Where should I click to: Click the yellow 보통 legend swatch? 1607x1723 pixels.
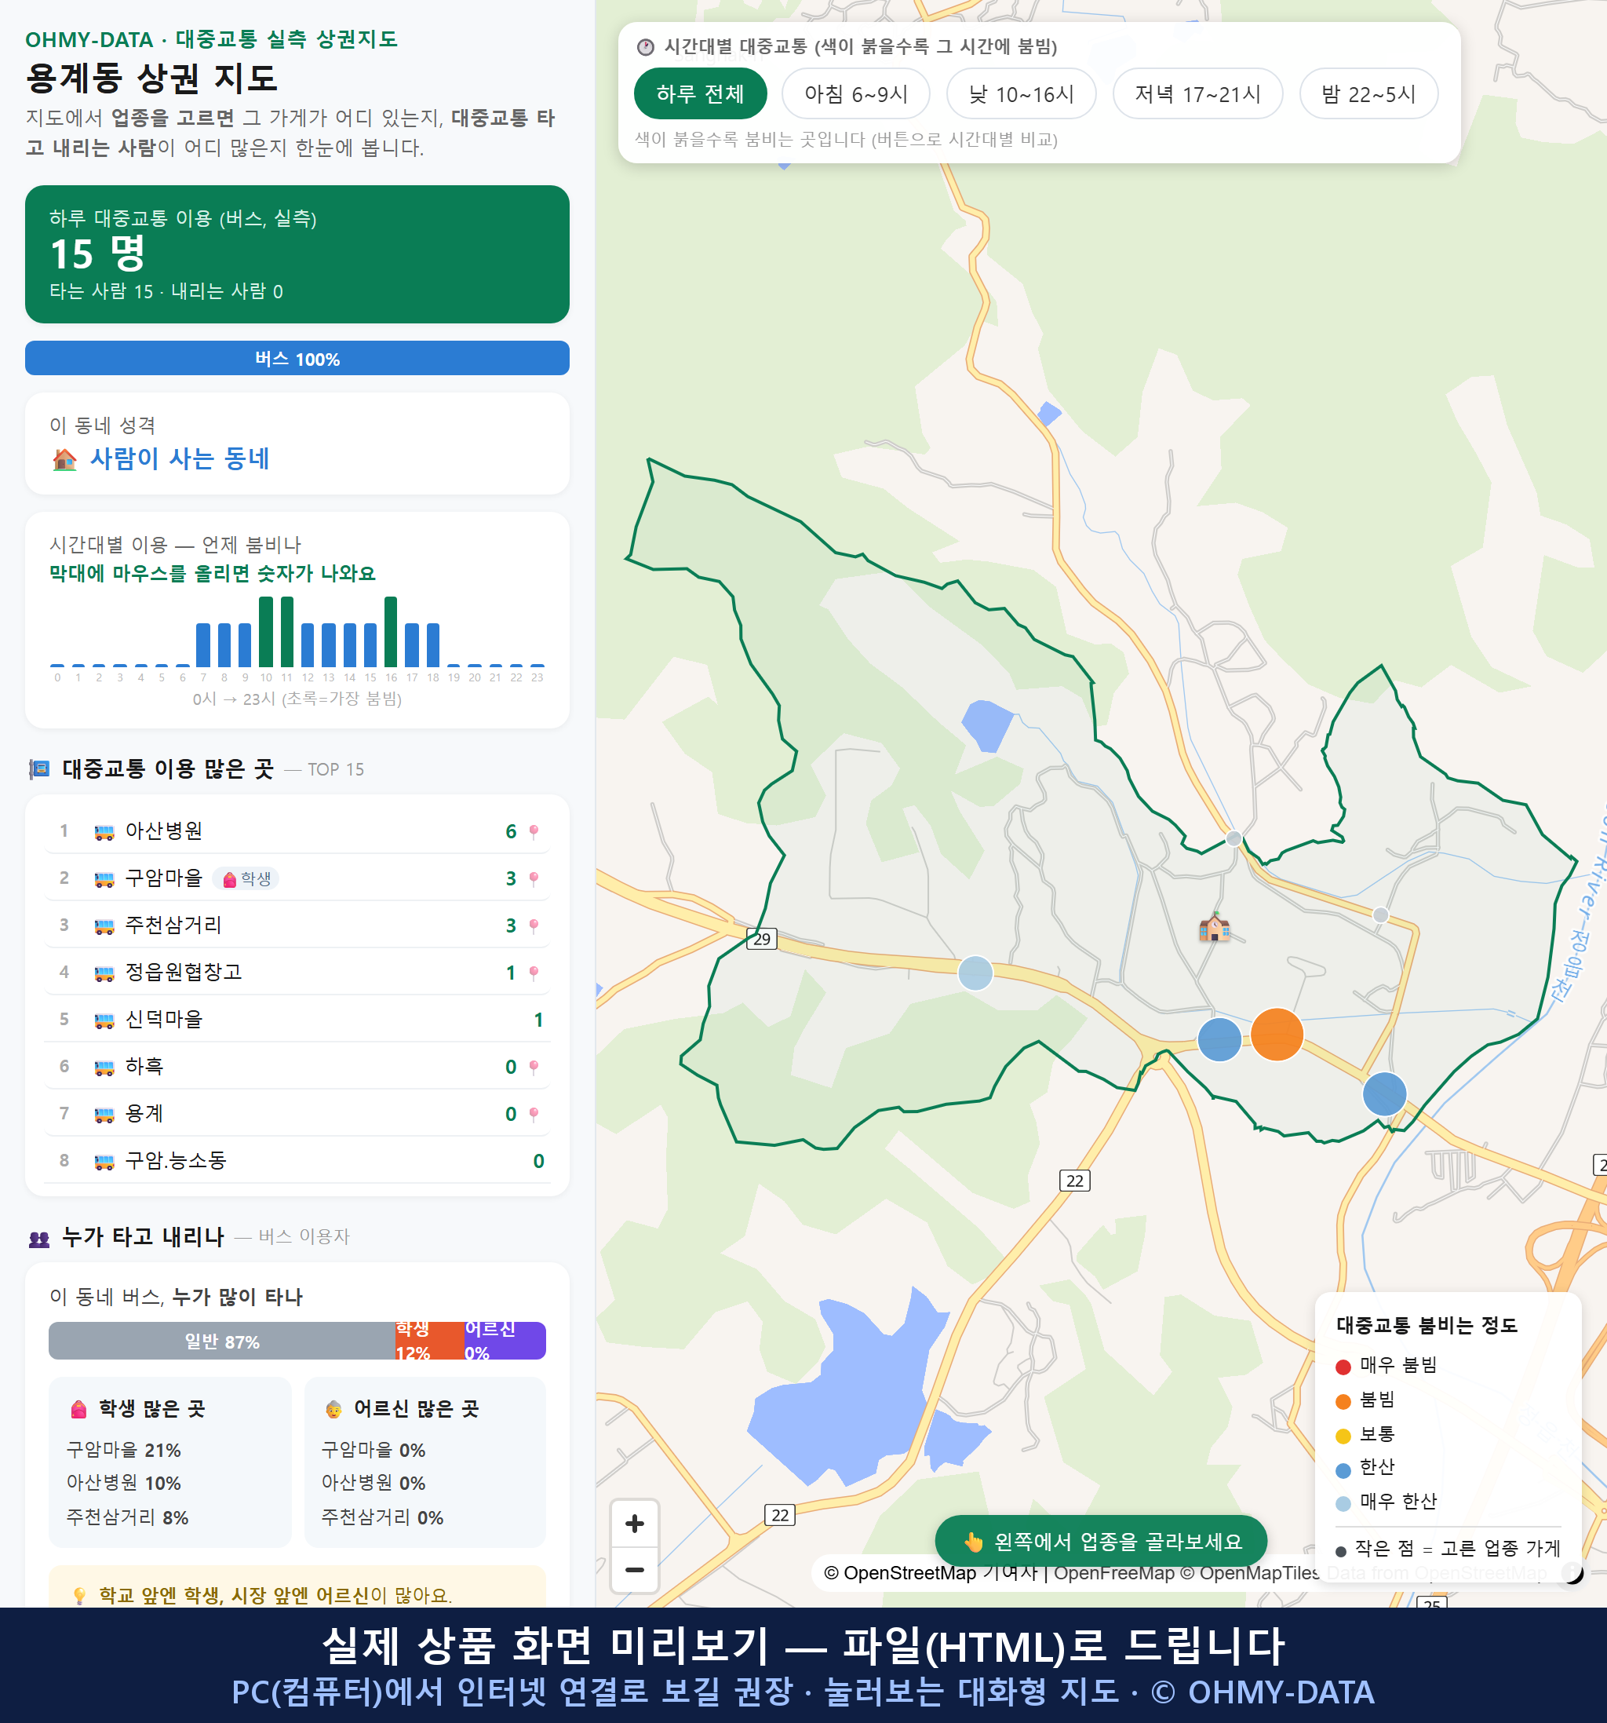1343,1436
